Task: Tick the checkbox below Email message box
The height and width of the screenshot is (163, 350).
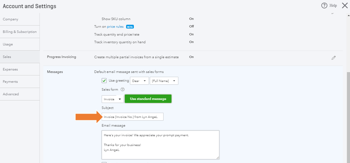Action: [104, 162]
